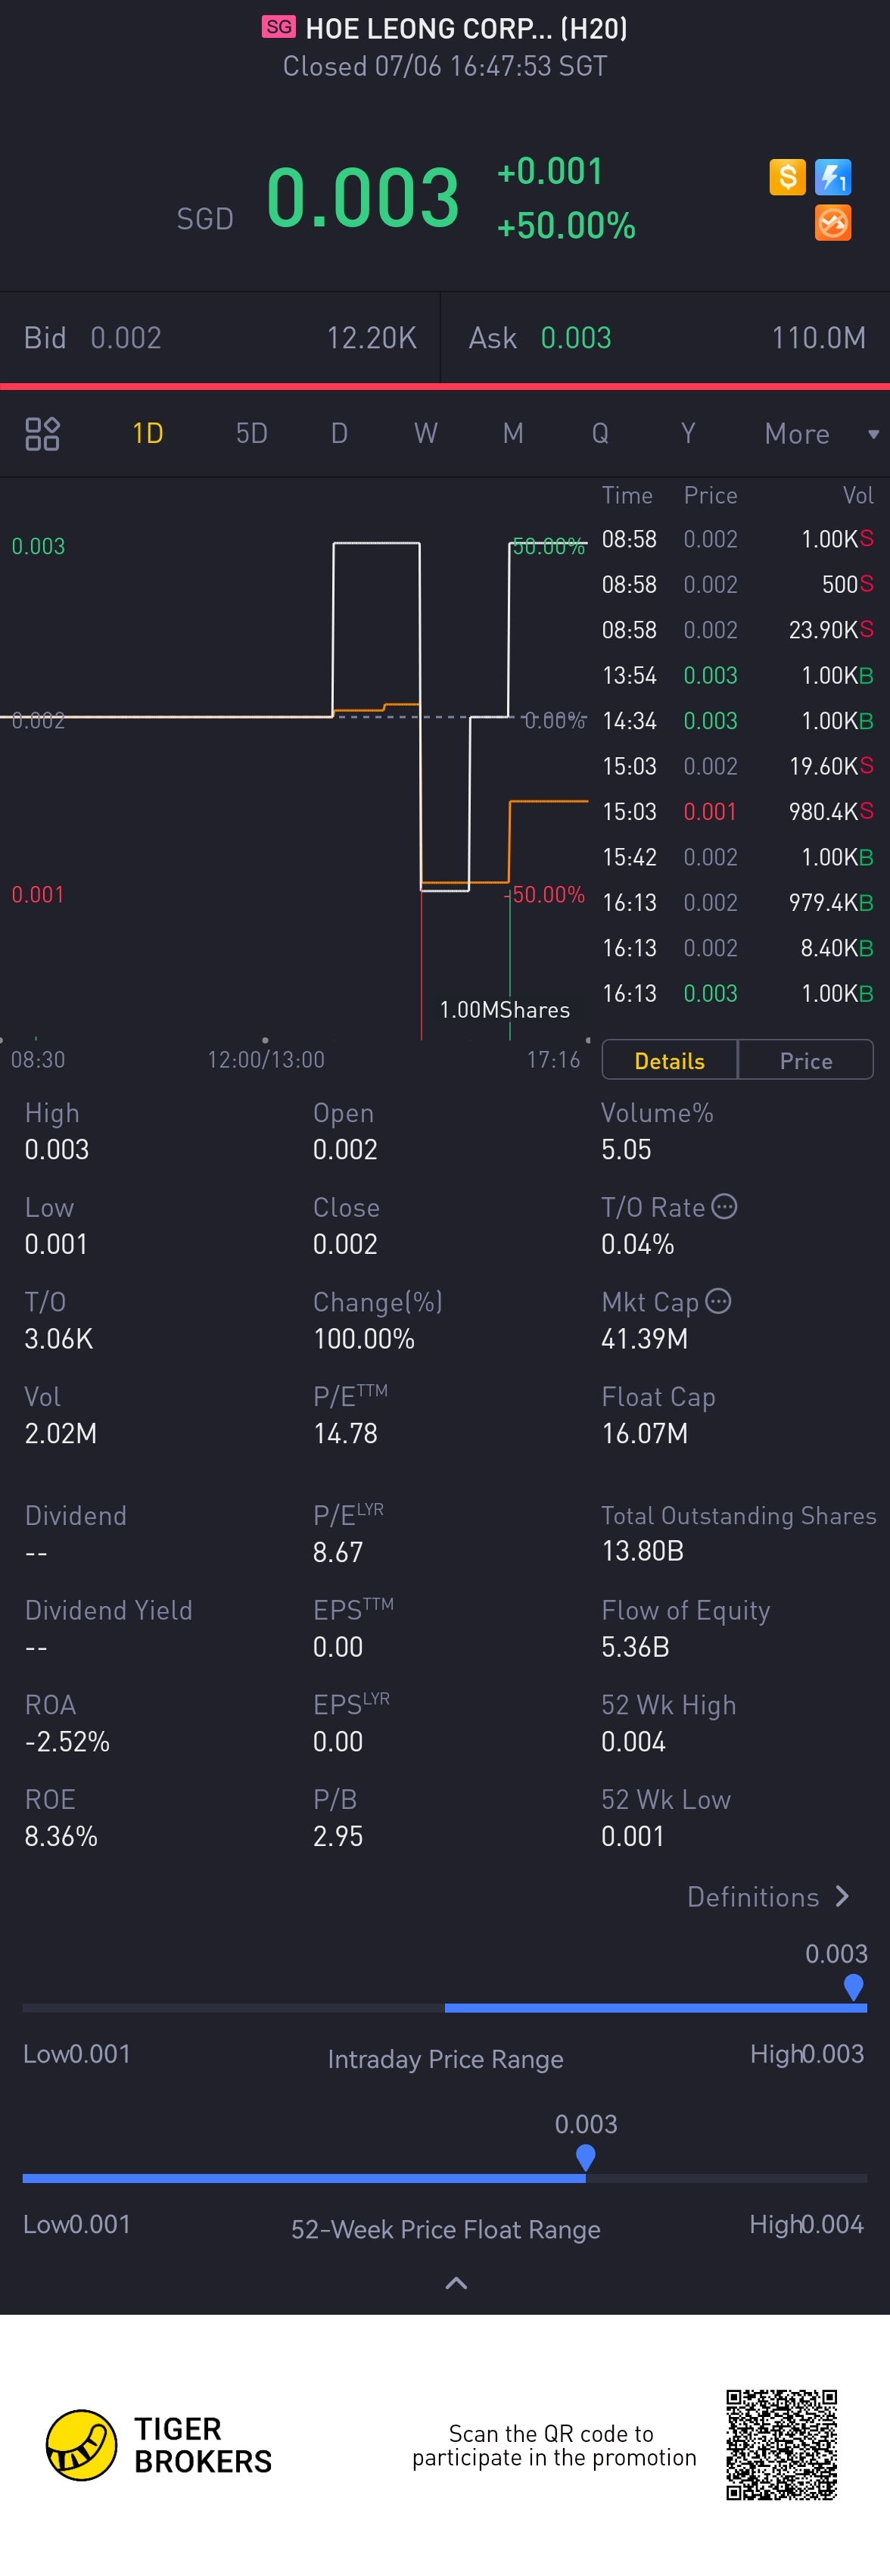Tap the blue lightning bolt badge
Screen dimensions: 890x2576
[x=833, y=177]
